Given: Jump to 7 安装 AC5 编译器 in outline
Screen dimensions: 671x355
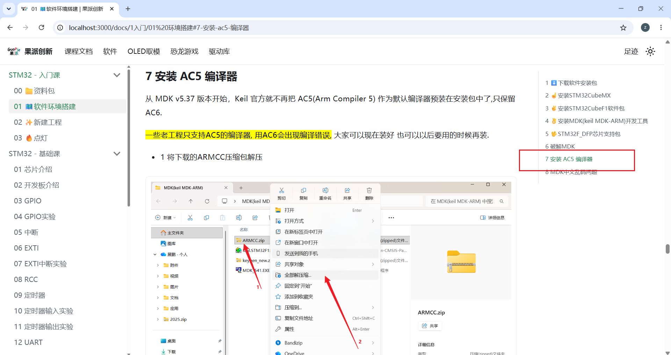Looking at the screenshot, I should click(569, 159).
